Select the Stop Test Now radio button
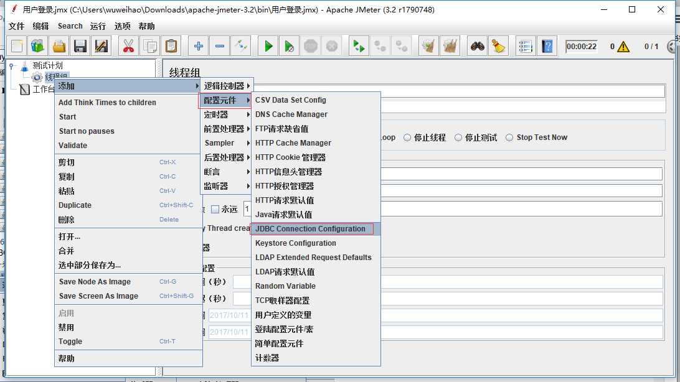The height and width of the screenshot is (382, 680). click(509, 137)
